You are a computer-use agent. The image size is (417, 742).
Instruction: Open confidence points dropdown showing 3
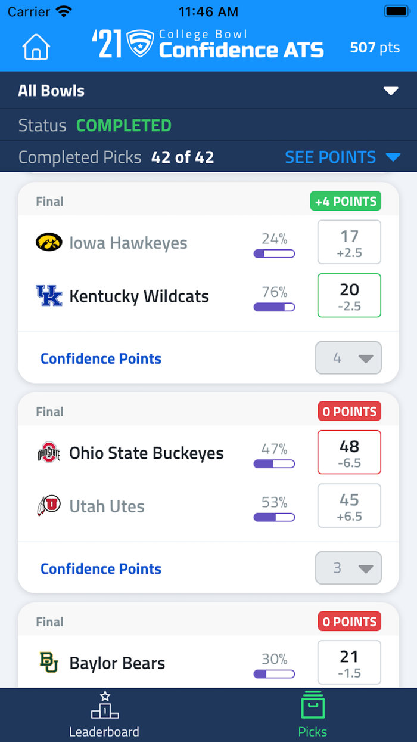coord(348,568)
